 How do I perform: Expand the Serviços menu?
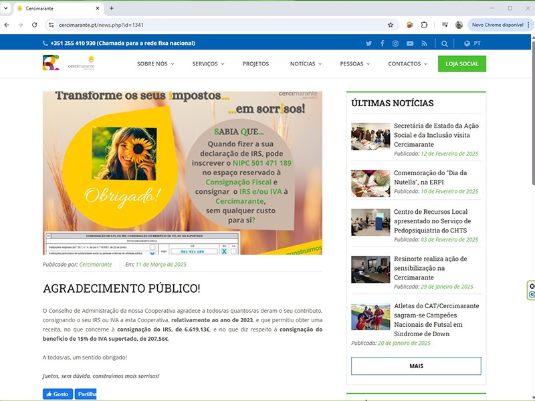pyautogui.click(x=208, y=63)
